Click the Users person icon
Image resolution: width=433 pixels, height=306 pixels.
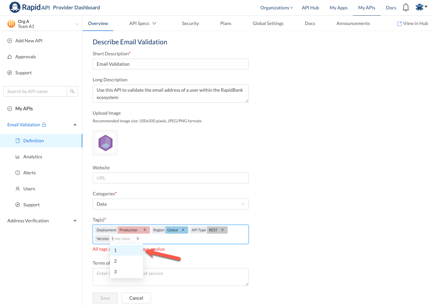[x=18, y=189]
